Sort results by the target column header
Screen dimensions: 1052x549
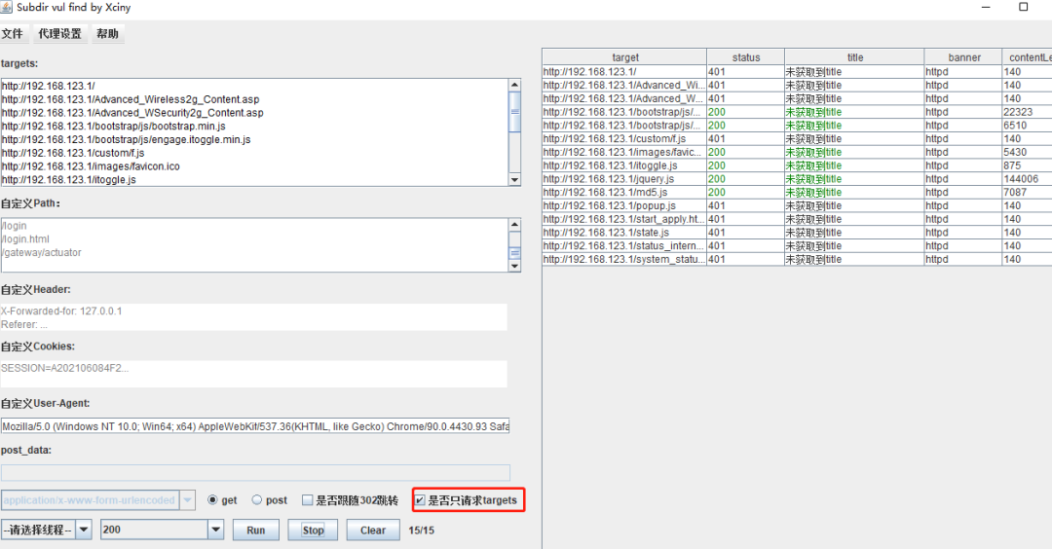tap(624, 57)
